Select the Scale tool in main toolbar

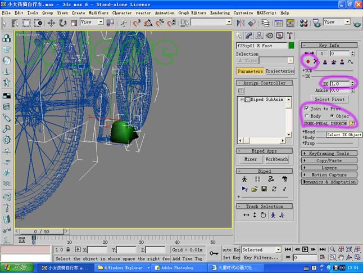pos(74,23)
